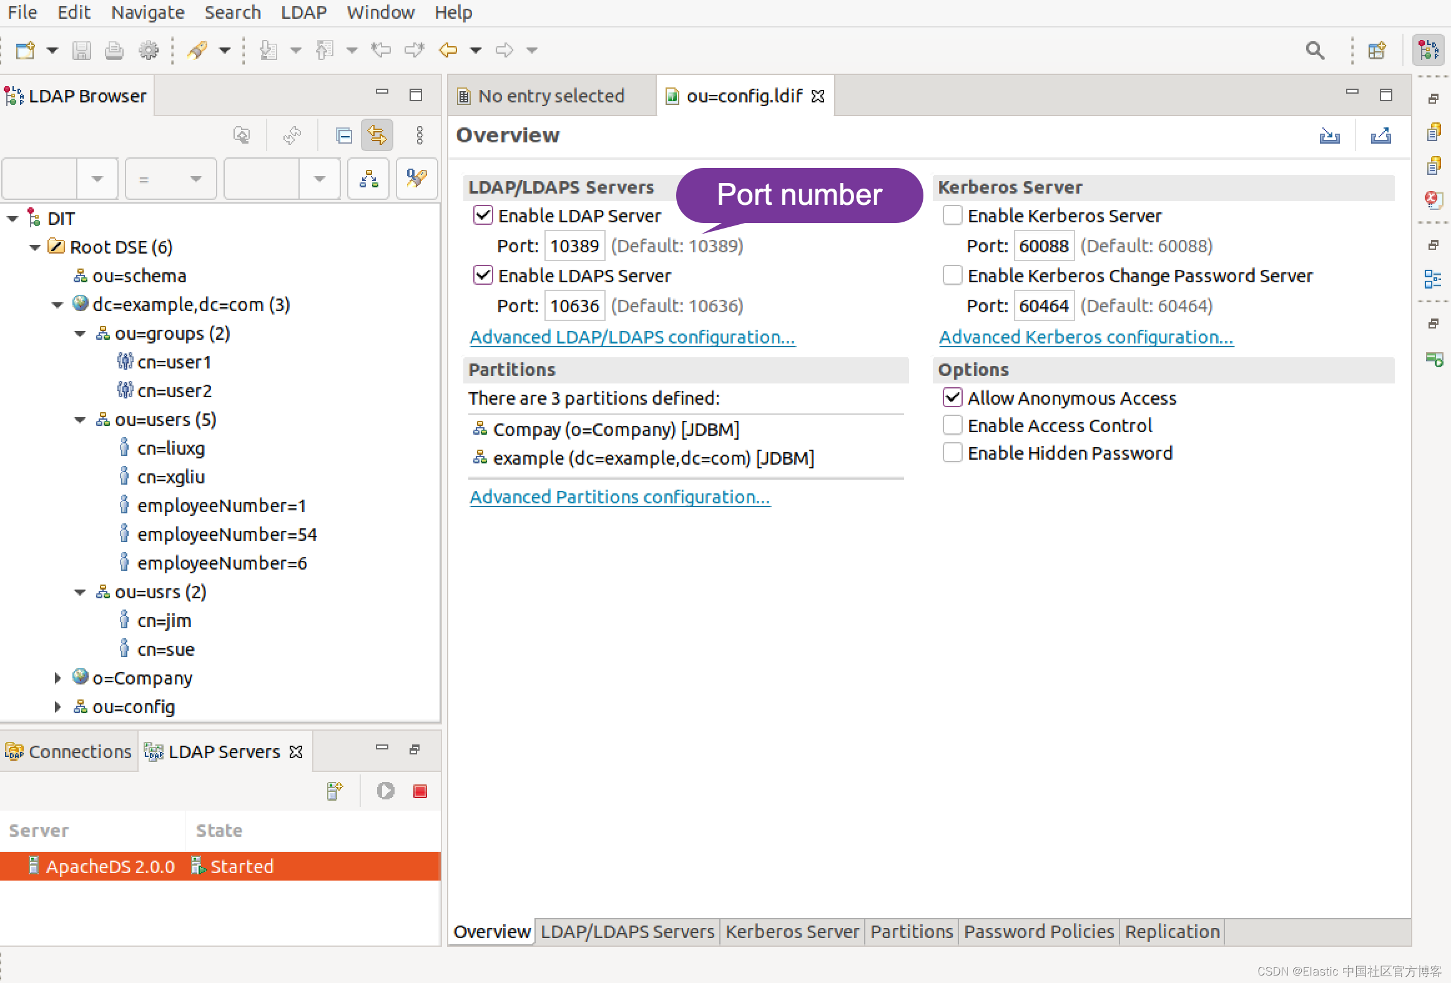Expand the o=Company tree entry
1451x983 pixels.
(57, 678)
